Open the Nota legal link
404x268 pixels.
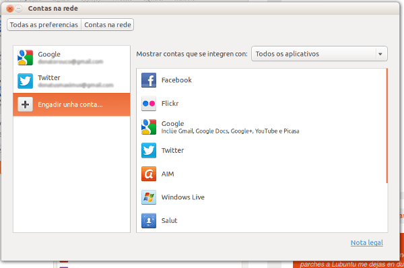[x=367, y=242]
